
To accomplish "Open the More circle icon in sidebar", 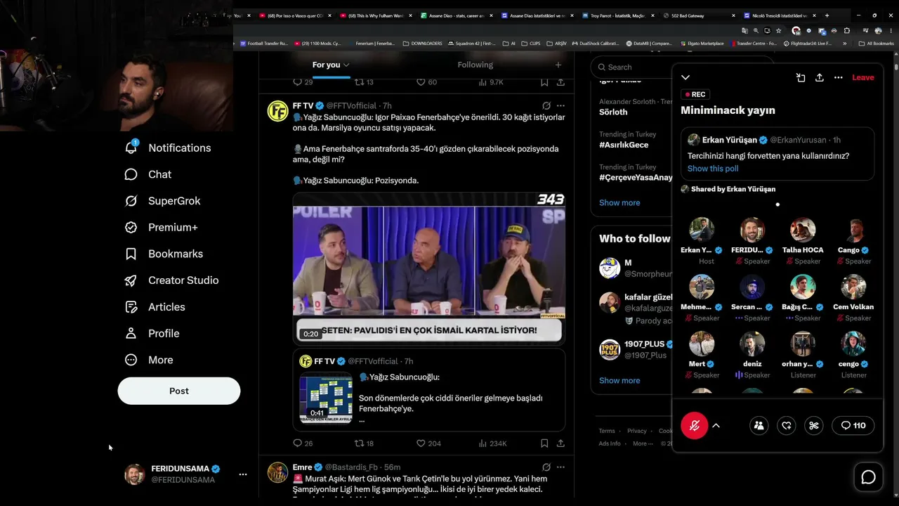I will [x=131, y=360].
